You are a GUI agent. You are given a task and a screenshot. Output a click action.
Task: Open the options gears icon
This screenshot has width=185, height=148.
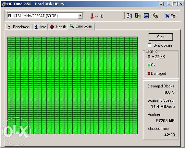pos(155,16)
